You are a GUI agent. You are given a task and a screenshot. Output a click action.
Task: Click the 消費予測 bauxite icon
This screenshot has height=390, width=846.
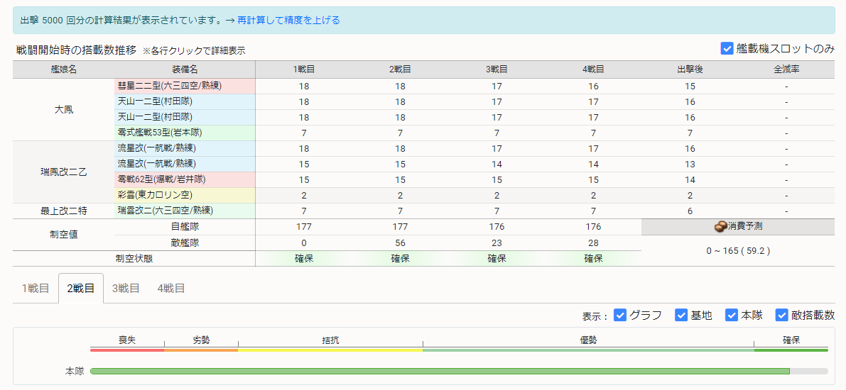coord(720,228)
